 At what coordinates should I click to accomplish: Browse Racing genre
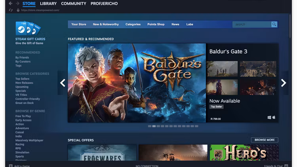point(20,144)
